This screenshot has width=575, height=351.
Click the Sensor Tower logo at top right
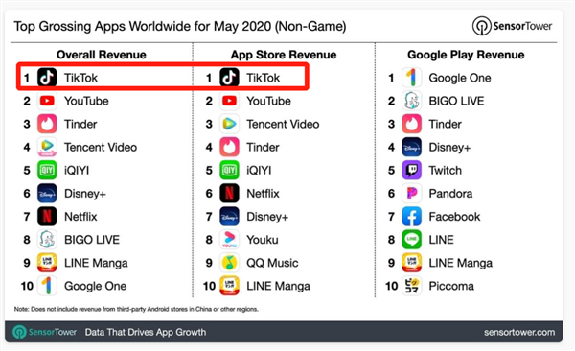pos(512,26)
